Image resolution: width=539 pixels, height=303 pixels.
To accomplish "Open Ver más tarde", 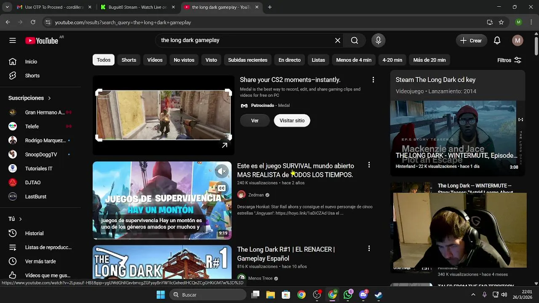I will click(x=40, y=261).
